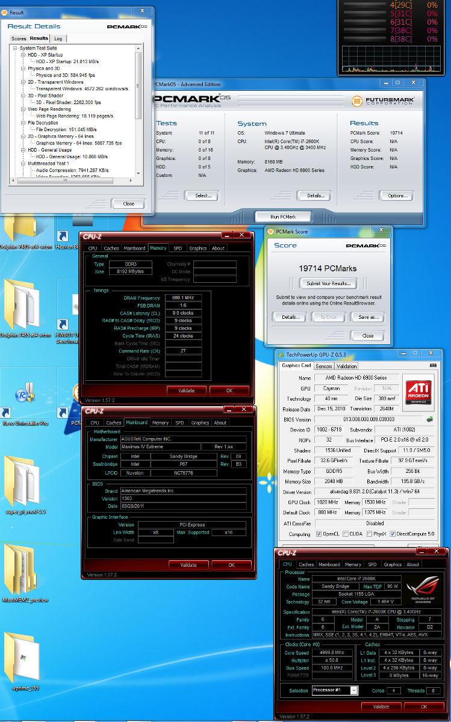Select SPD tab in CPU-Z Memory window
The image size is (451, 722).
tap(178, 248)
